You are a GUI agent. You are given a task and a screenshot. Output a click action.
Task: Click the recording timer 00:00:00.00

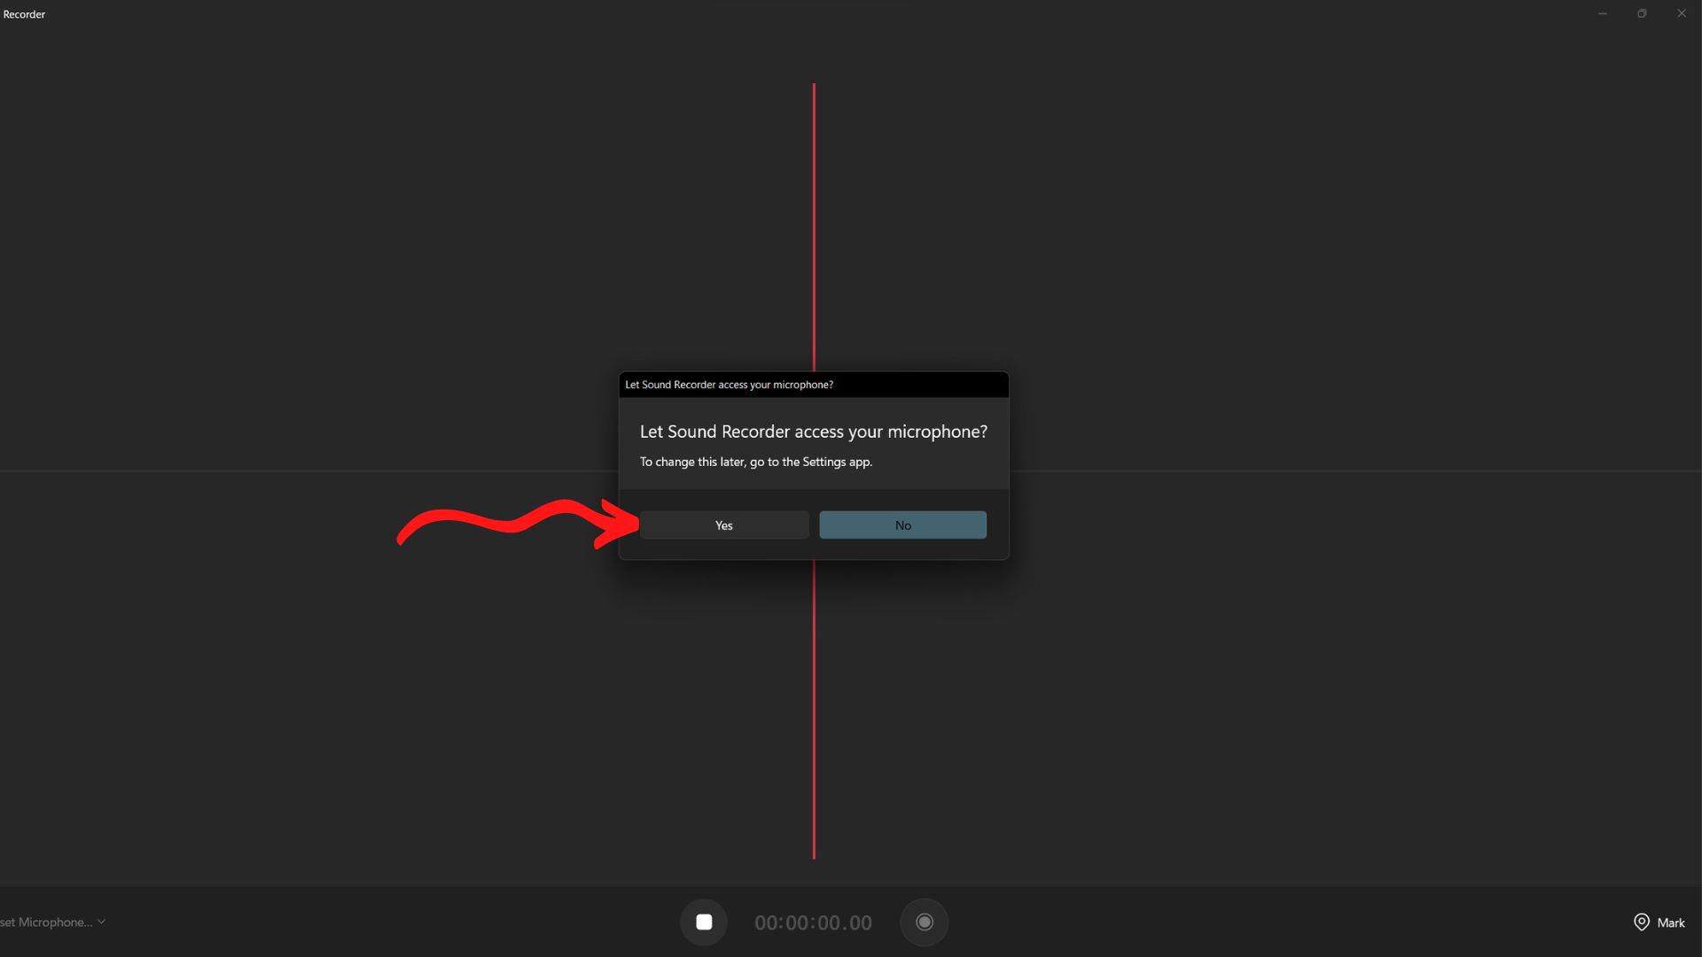(x=813, y=923)
